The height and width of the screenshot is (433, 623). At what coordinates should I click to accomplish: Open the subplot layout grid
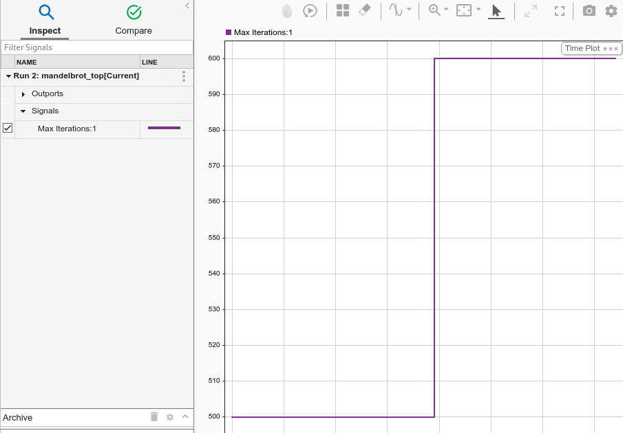point(342,11)
